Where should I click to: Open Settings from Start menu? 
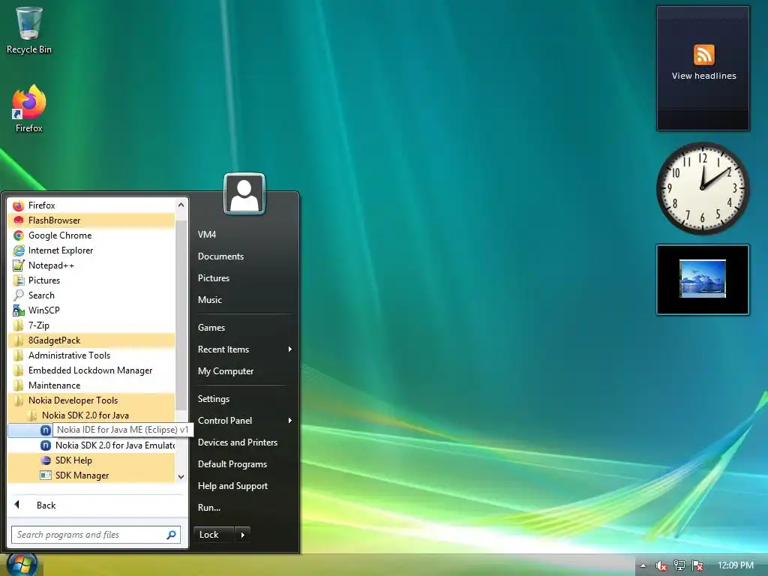click(x=214, y=399)
